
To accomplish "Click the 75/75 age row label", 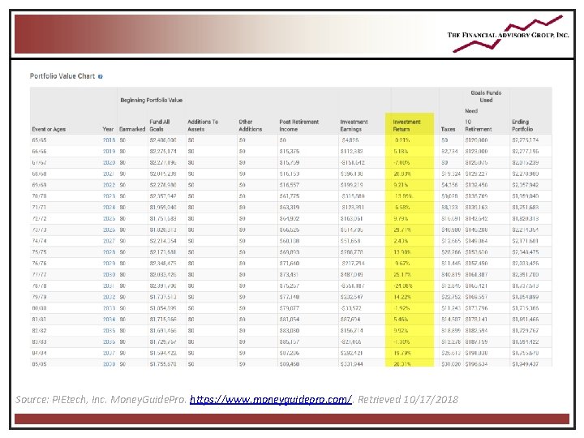I will tap(39, 252).
